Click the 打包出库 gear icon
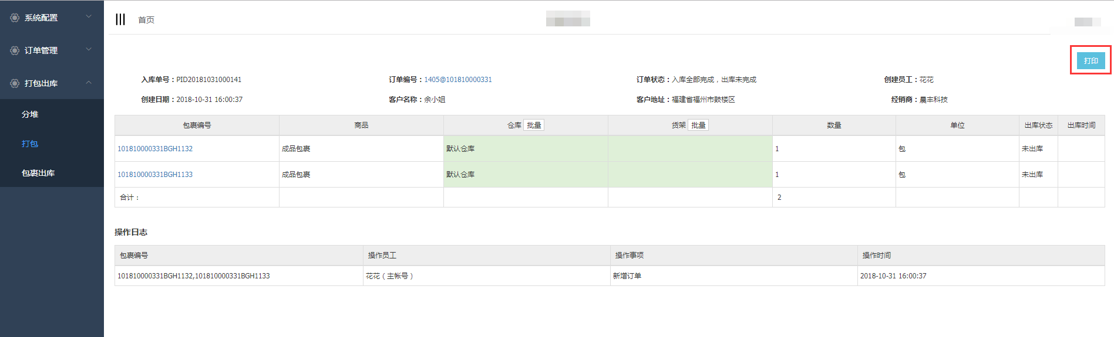The image size is (1114, 337). click(15, 84)
